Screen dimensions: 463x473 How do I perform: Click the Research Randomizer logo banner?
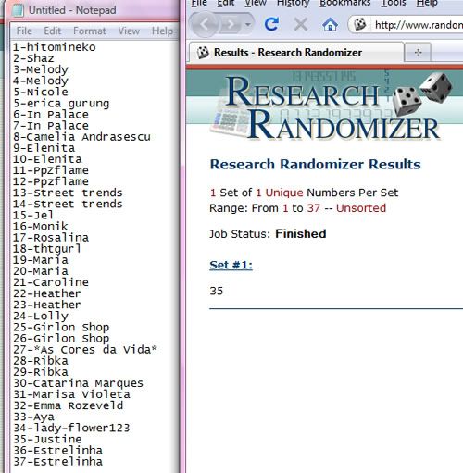click(x=332, y=107)
